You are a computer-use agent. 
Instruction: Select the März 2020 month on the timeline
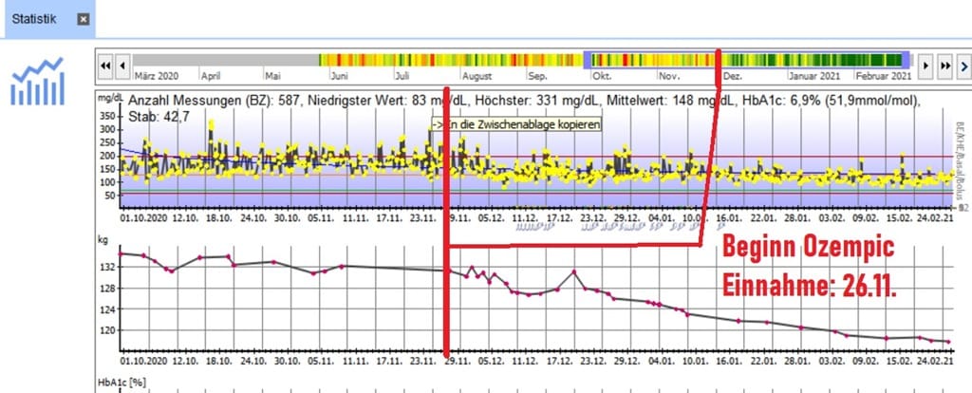coord(157,76)
